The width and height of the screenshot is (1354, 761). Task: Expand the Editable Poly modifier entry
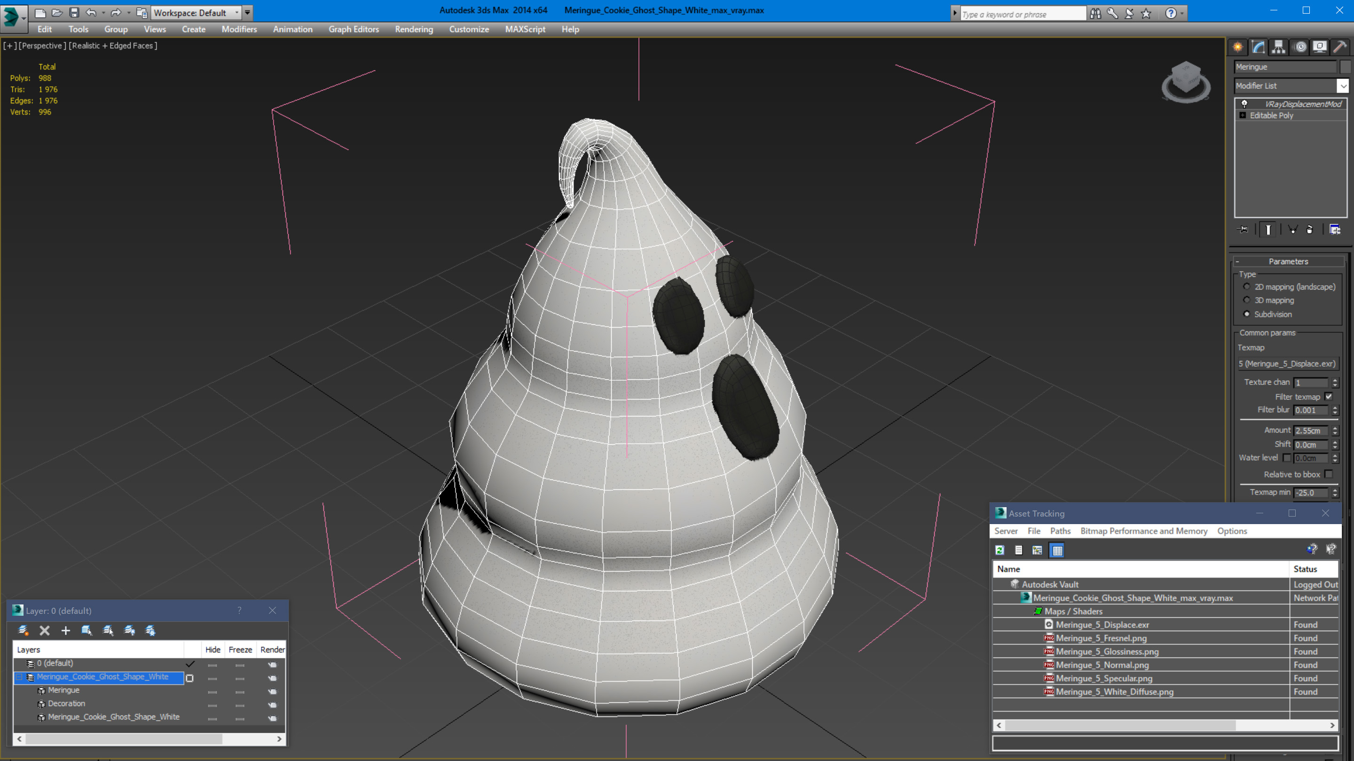(x=1243, y=116)
